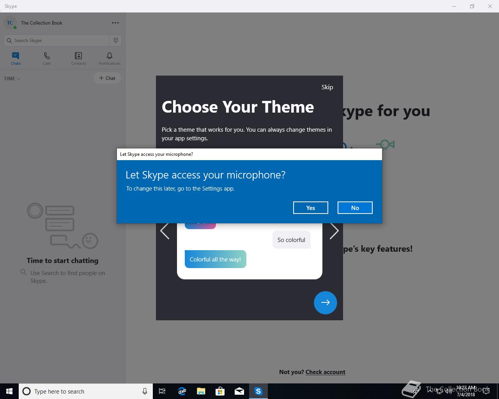Skip the Choose Your Theme dialog
499x399 pixels.
point(327,87)
